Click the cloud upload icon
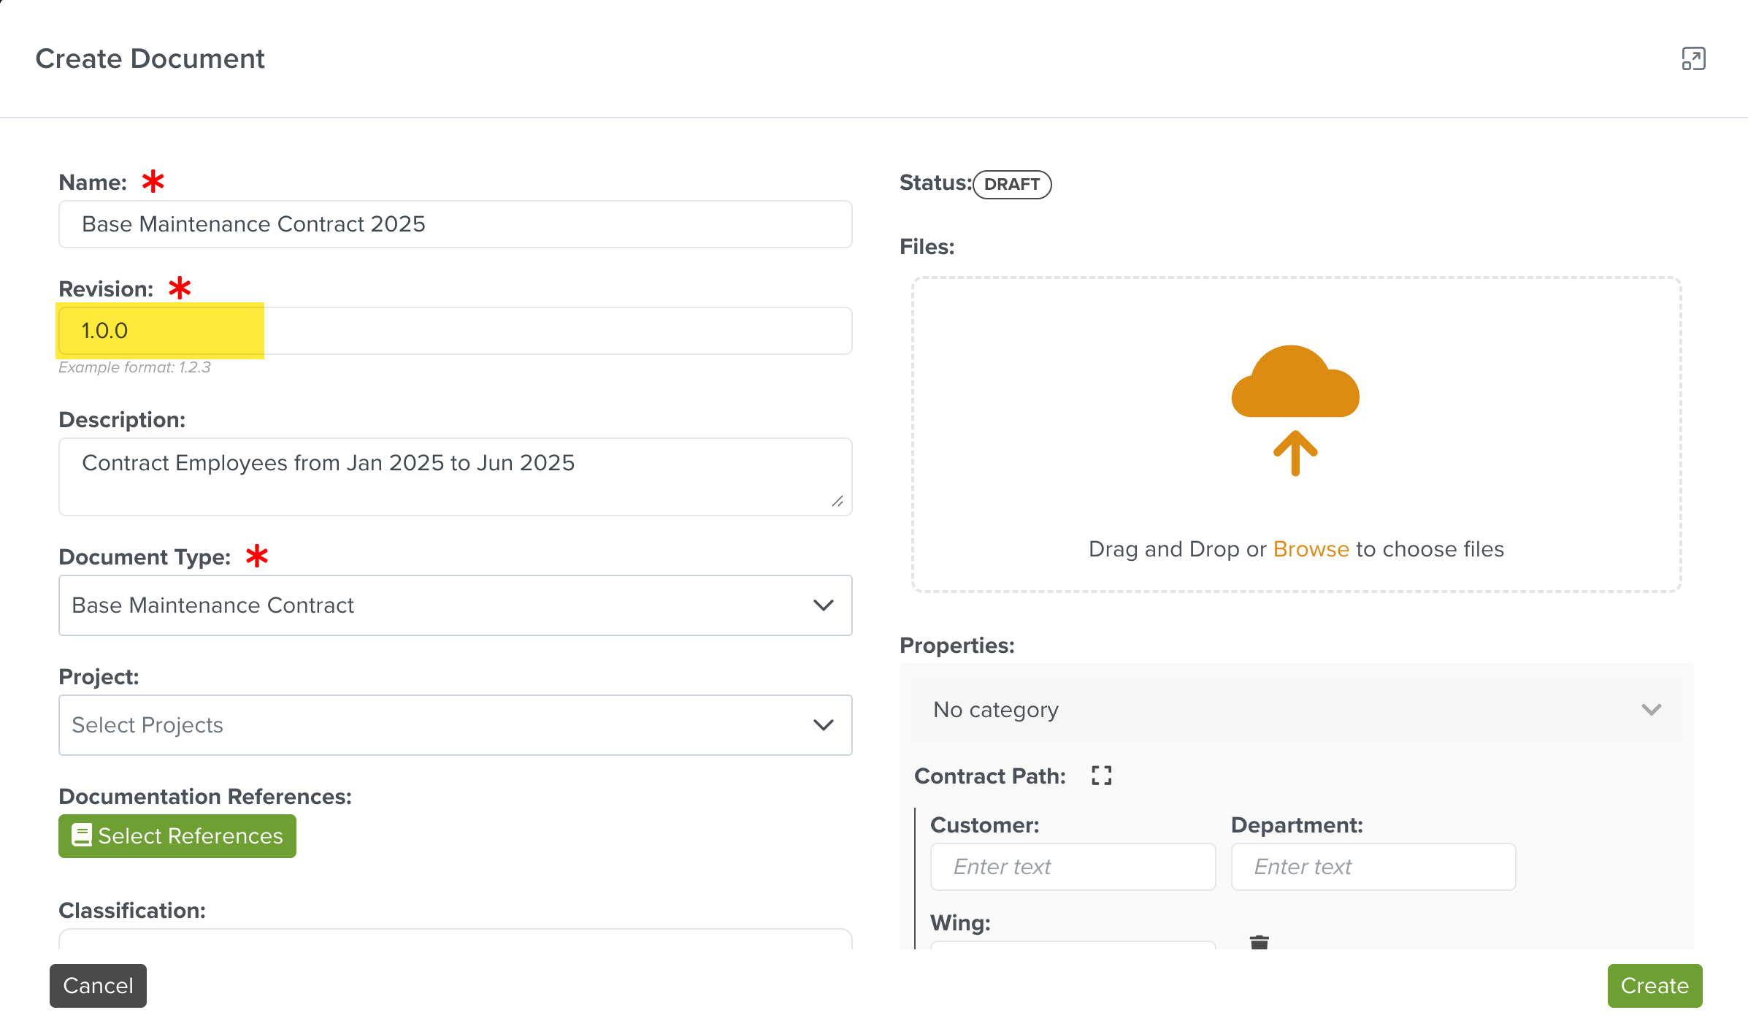Image resolution: width=1748 pixels, height=1018 pixels. 1295,409
